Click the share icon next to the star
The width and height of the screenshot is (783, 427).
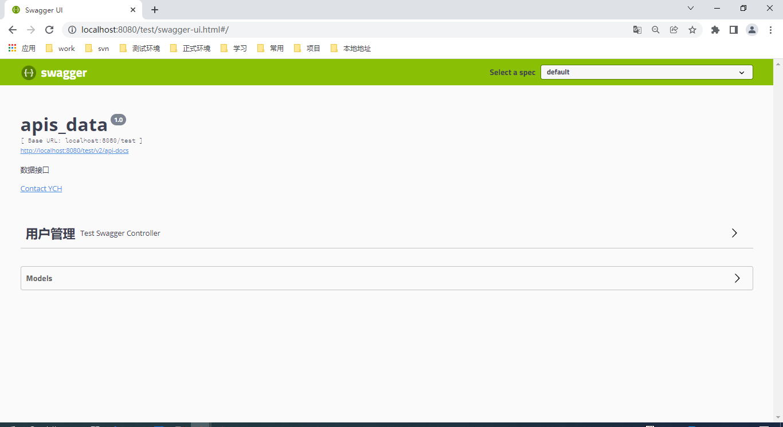coord(674,30)
